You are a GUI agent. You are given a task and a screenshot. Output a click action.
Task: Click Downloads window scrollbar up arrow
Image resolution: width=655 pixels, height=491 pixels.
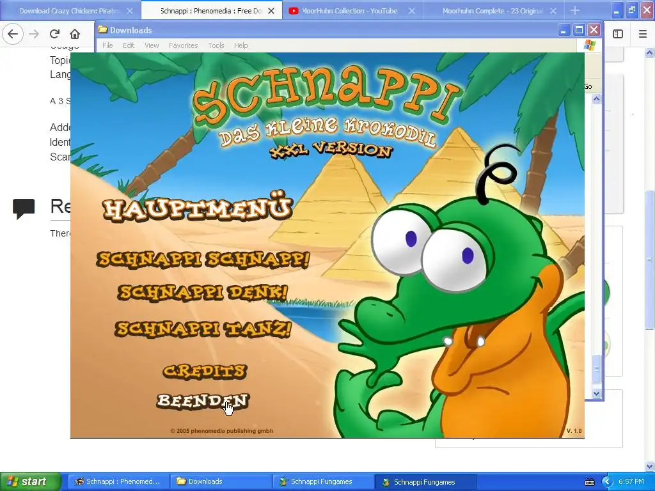597,99
